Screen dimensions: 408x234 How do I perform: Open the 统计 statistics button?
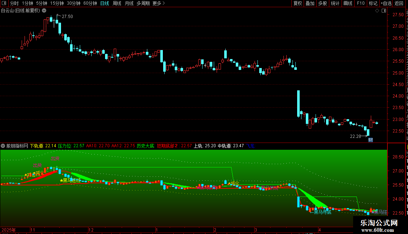(x=335, y=3)
